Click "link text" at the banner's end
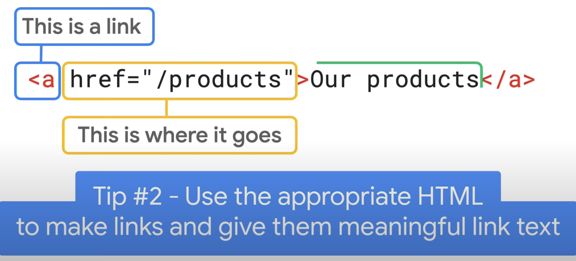 (516, 227)
